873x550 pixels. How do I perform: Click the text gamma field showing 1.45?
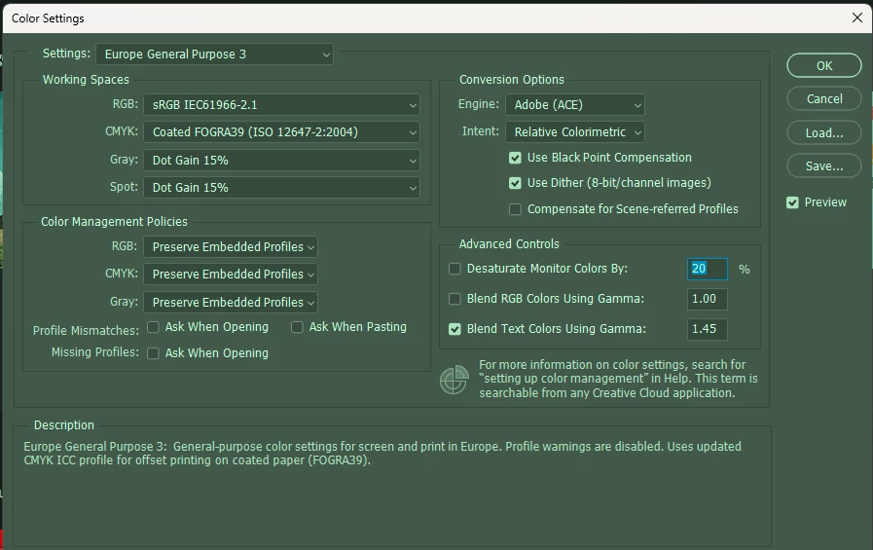[x=708, y=329]
